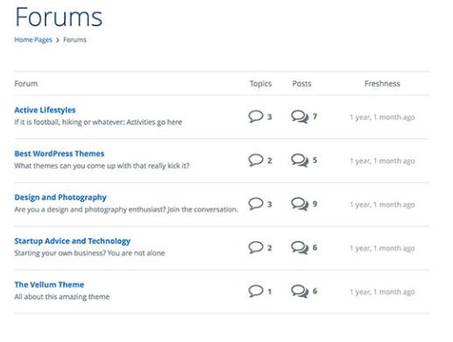Click Design and Photography freshness timestamp
453x342 pixels.
click(382, 205)
